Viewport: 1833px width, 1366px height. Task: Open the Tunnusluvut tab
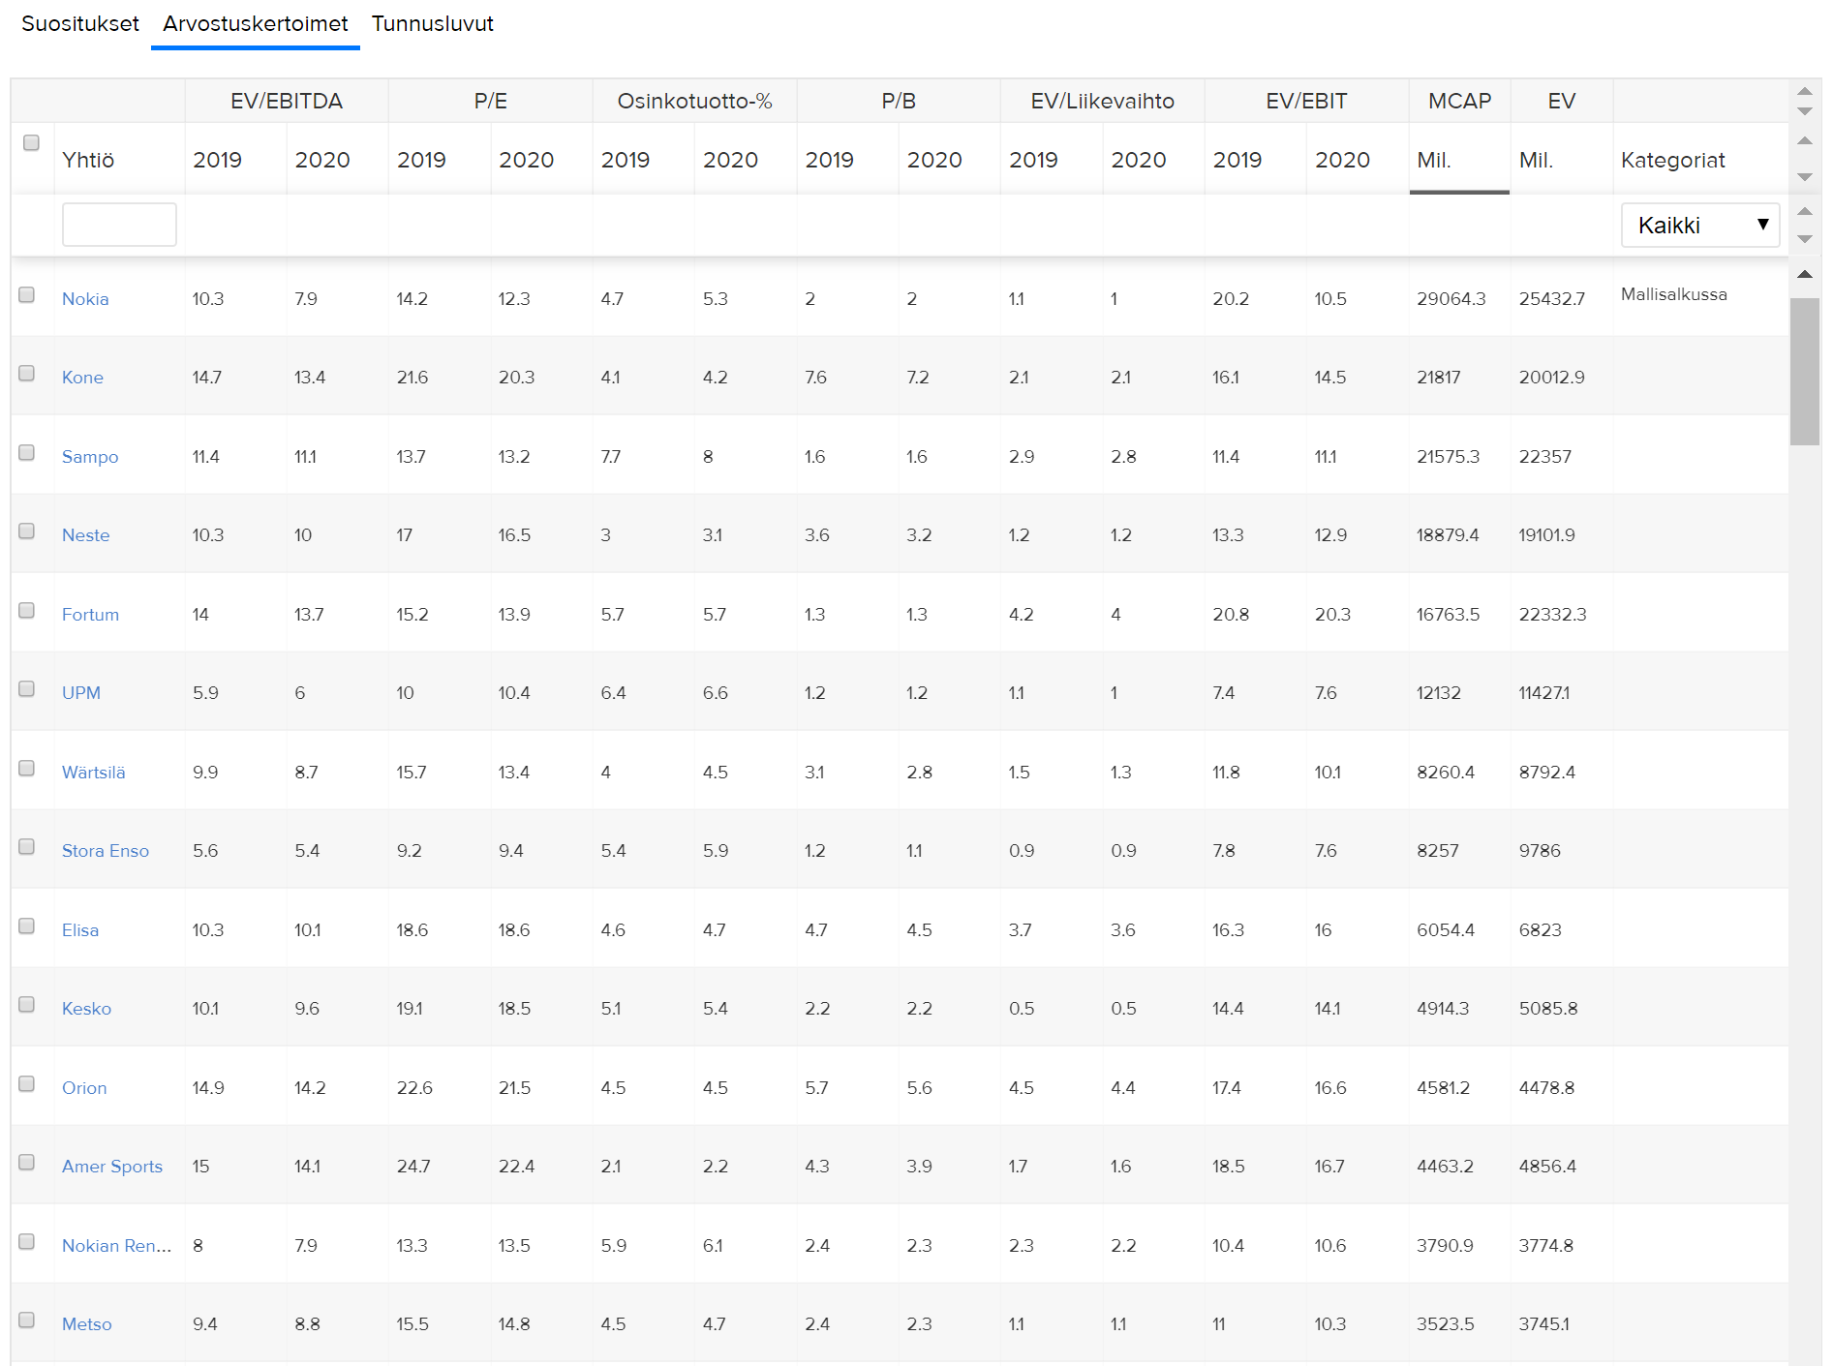[432, 24]
